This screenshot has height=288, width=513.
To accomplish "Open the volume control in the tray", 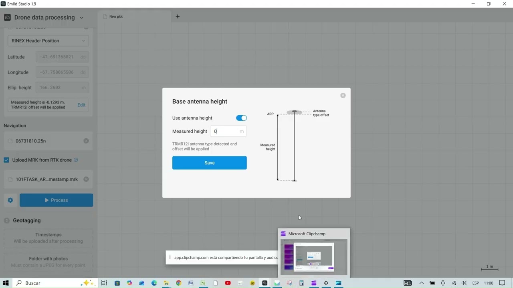I will [x=464, y=283].
